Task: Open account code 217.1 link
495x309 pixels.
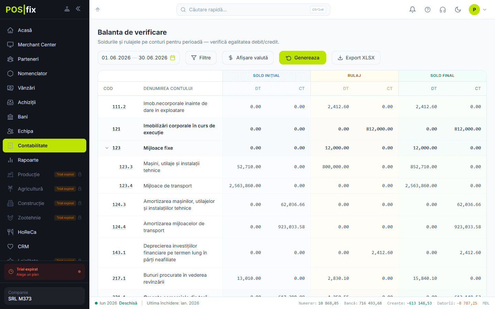Action: pos(119,278)
